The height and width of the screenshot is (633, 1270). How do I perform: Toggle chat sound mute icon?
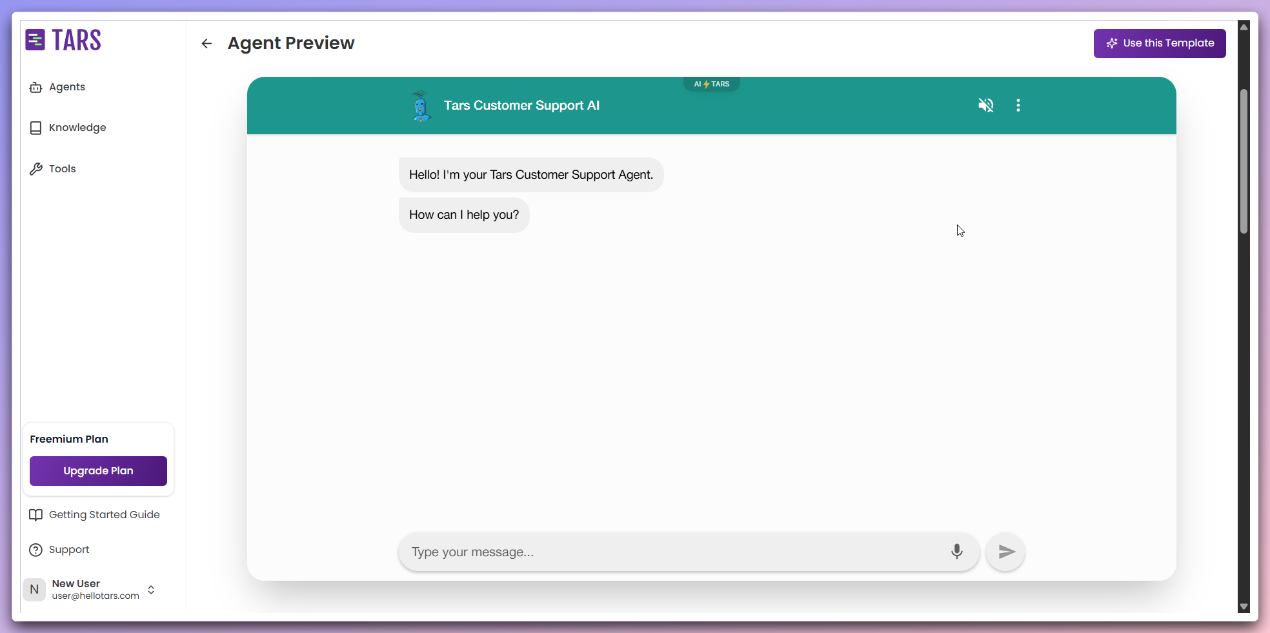click(x=985, y=105)
